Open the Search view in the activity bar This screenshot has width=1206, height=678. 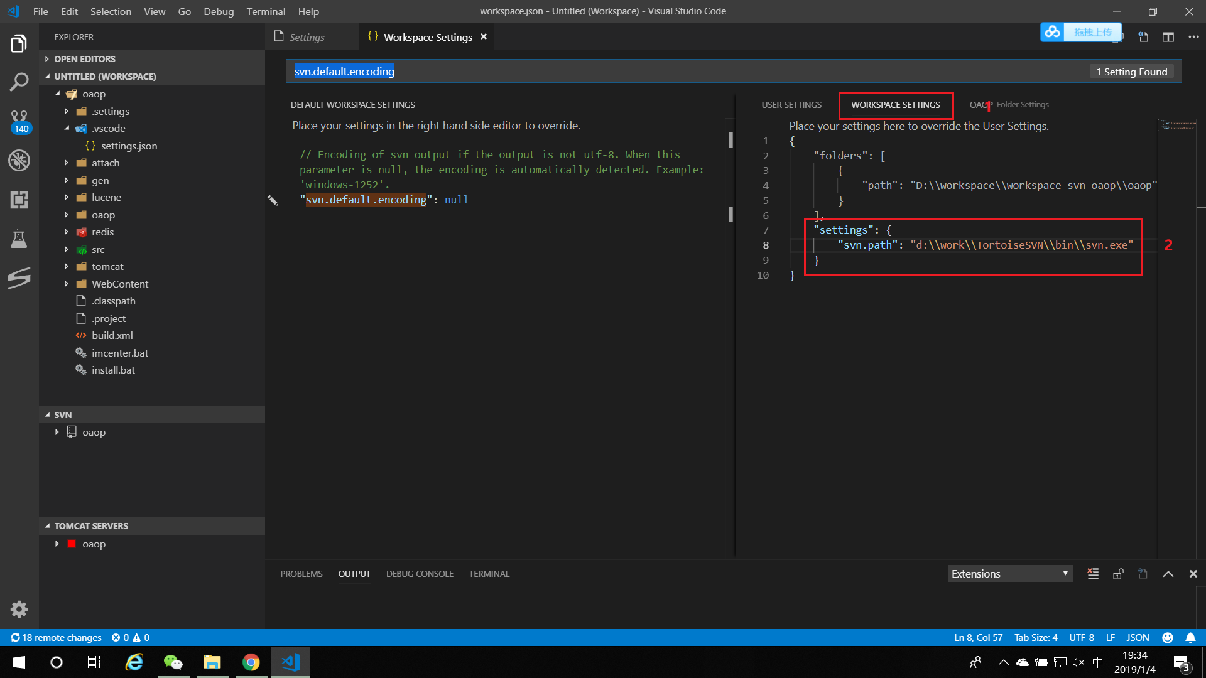19,82
